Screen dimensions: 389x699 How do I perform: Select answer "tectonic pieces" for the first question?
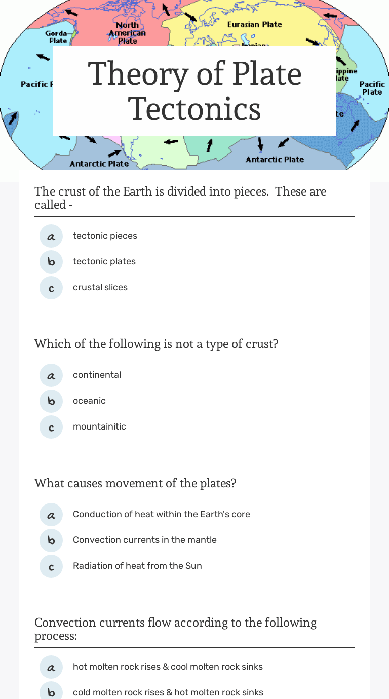coord(105,236)
